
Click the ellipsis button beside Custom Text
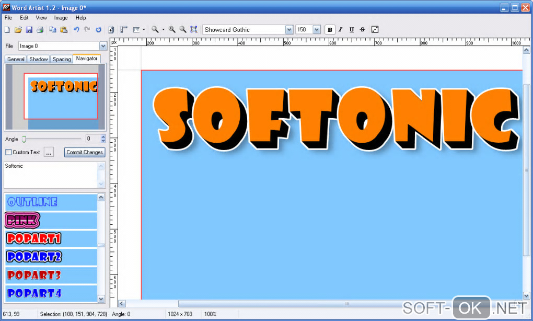[49, 152]
